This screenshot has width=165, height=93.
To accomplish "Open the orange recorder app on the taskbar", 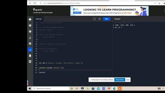I will [120, 89].
